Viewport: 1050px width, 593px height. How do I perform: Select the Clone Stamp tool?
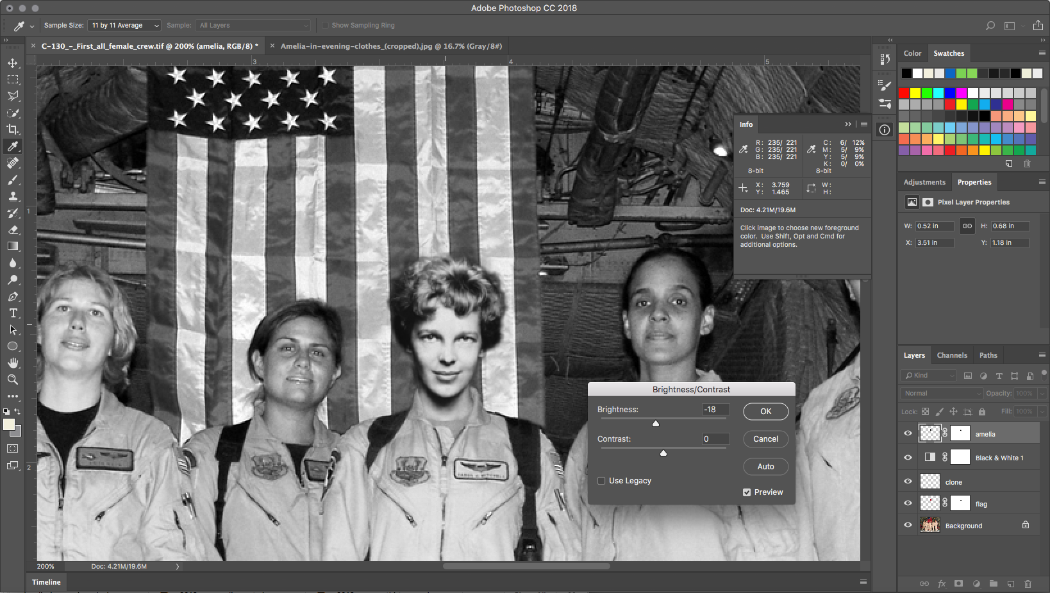(12, 196)
